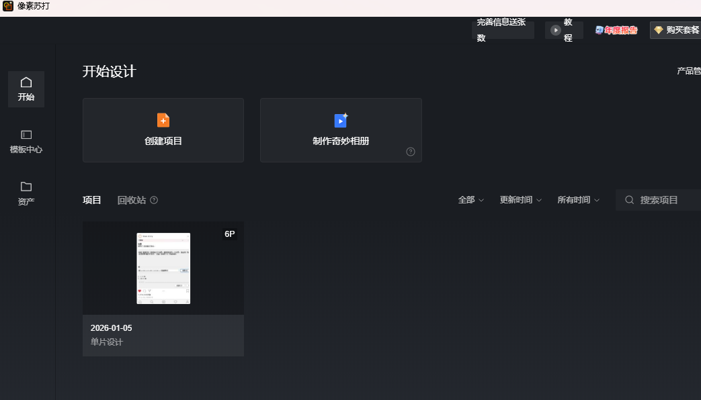Expand the 所有时间 dropdown

coord(578,200)
